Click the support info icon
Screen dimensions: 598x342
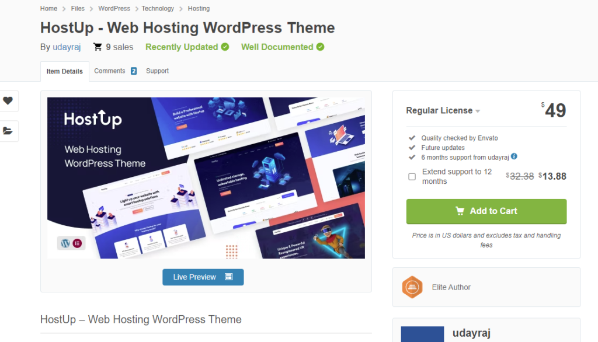click(514, 156)
